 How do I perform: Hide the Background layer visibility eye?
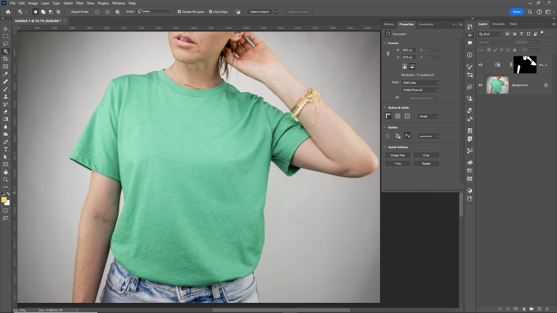coord(480,85)
